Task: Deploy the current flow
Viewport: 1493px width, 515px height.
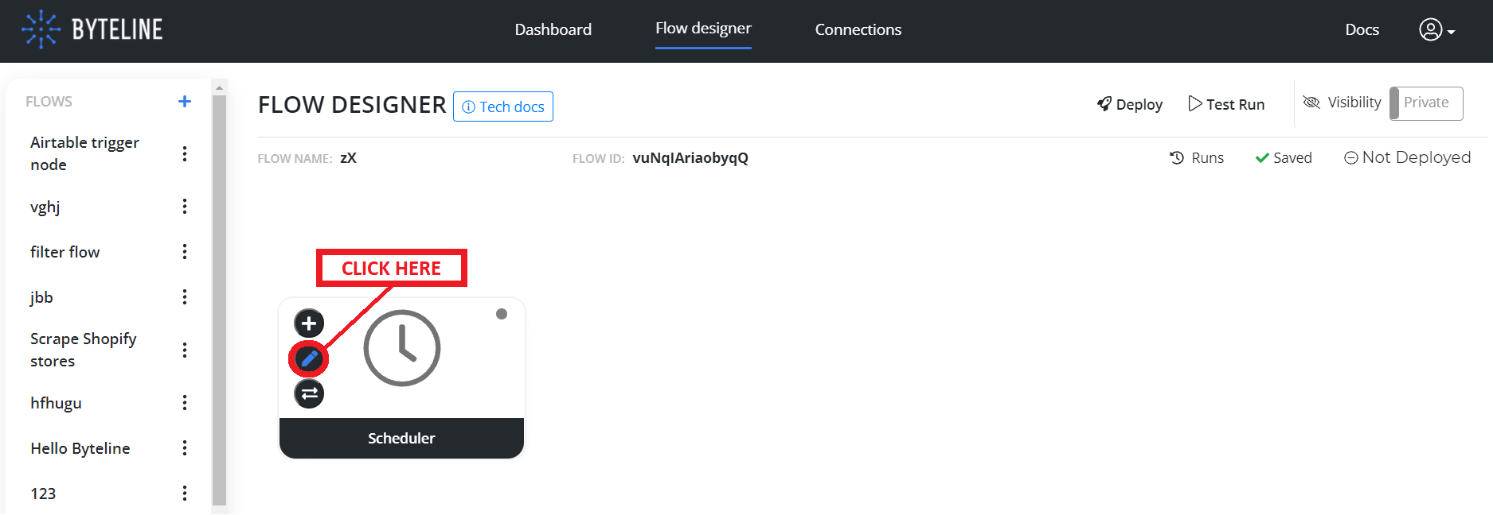Action: (1130, 104)
